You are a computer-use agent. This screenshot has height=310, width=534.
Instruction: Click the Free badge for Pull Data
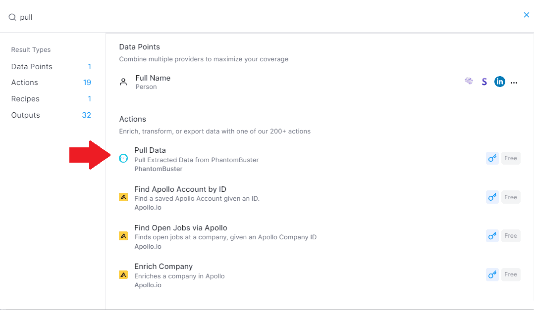pos(511,158)
